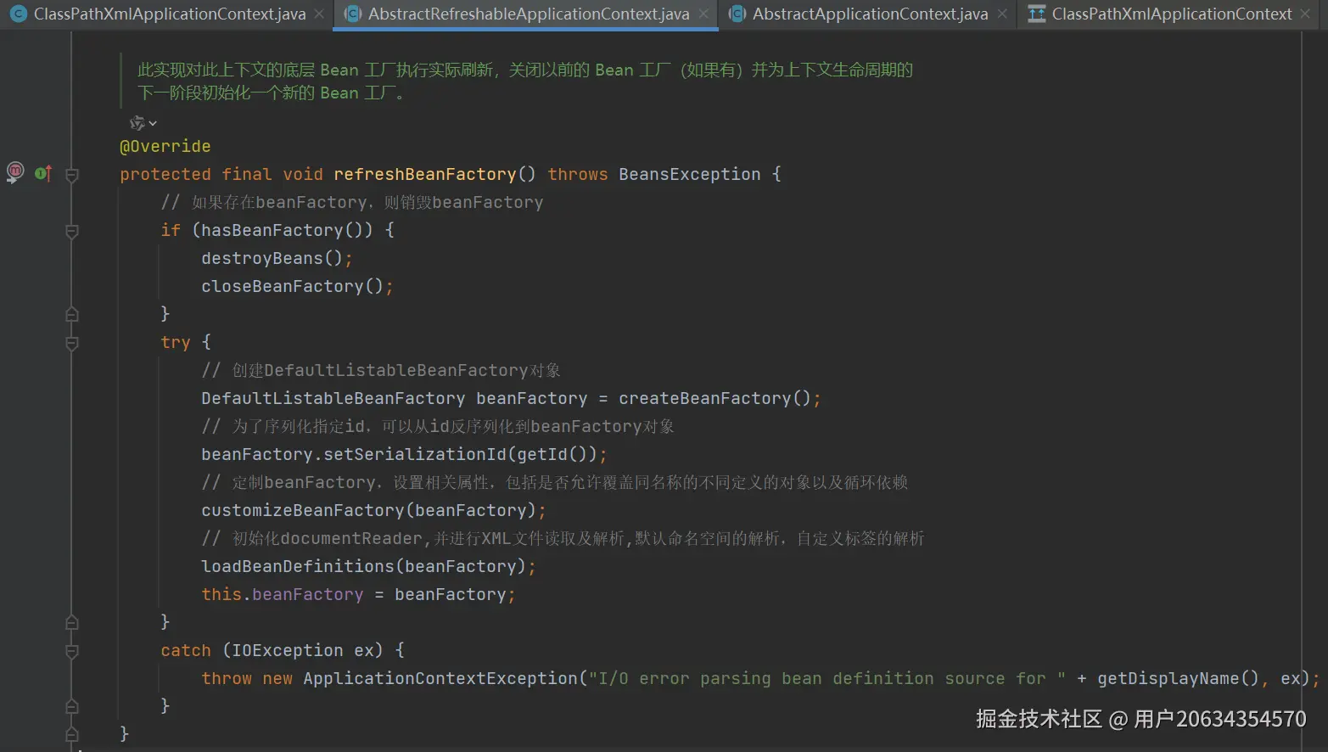Open the doc comment rendering dropdown arrow
Screen dimensions: 1328x752
click(x=153, y=124)
